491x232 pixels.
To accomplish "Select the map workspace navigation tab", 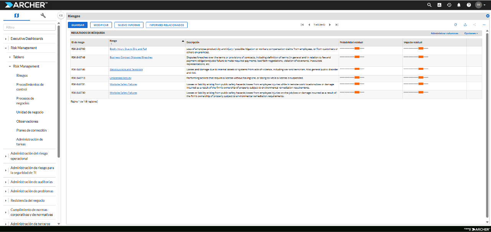I will [16, 15].
